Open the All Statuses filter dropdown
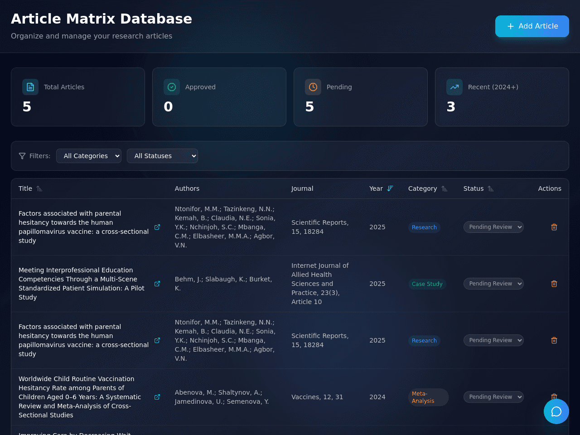The width and height of the screenshot is (580, 435). coord(162,156)
